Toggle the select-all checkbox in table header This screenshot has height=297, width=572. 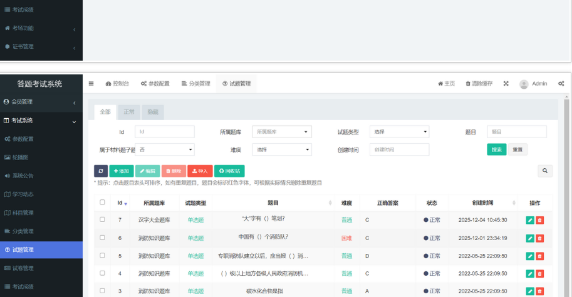pos(102,202)
